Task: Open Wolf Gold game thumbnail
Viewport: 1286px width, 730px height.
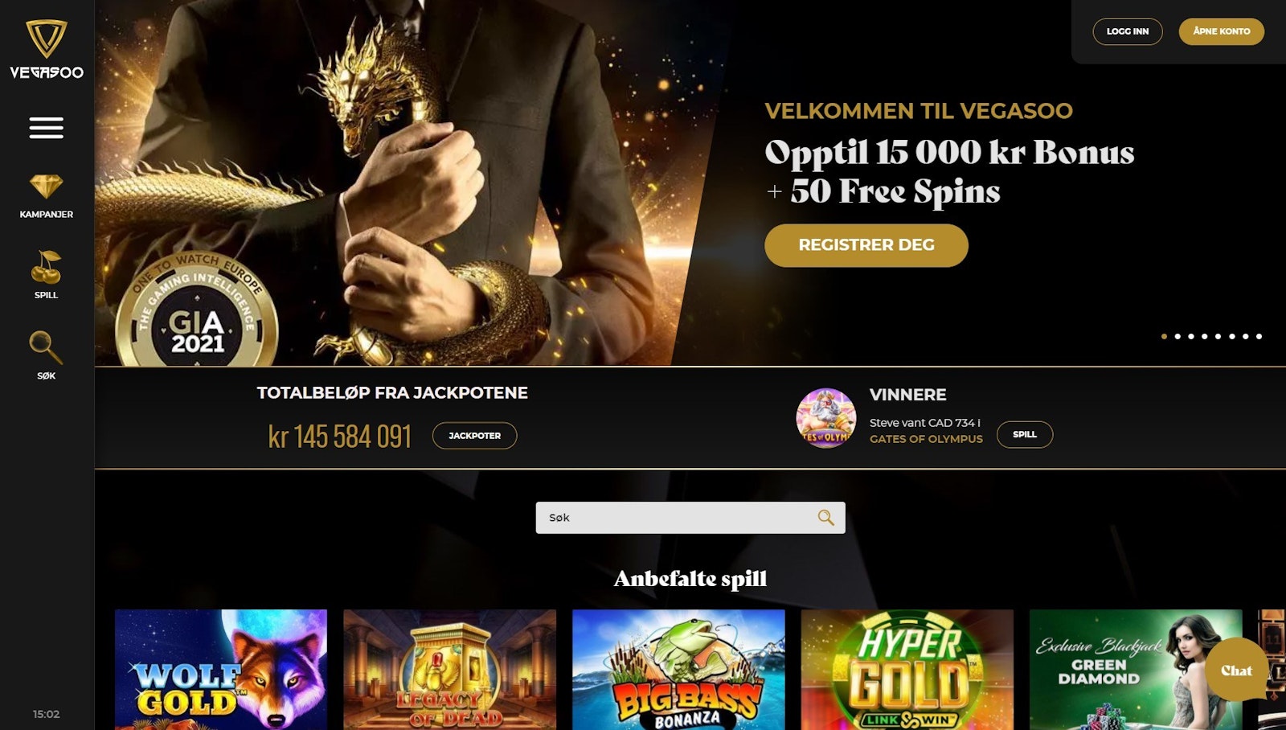Action: point(221,670)
